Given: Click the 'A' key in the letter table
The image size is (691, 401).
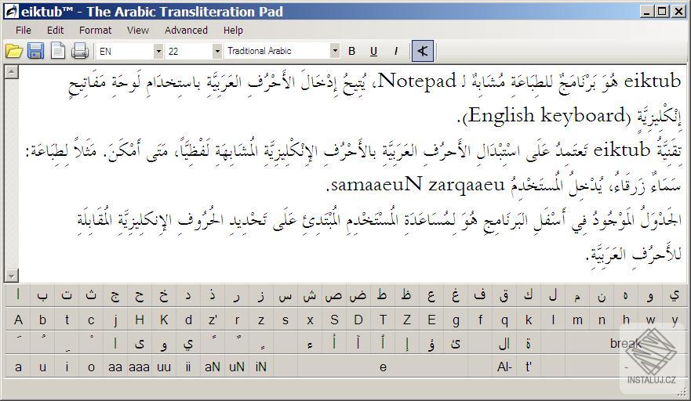Looking at the screenshot, I should (18, 320).
